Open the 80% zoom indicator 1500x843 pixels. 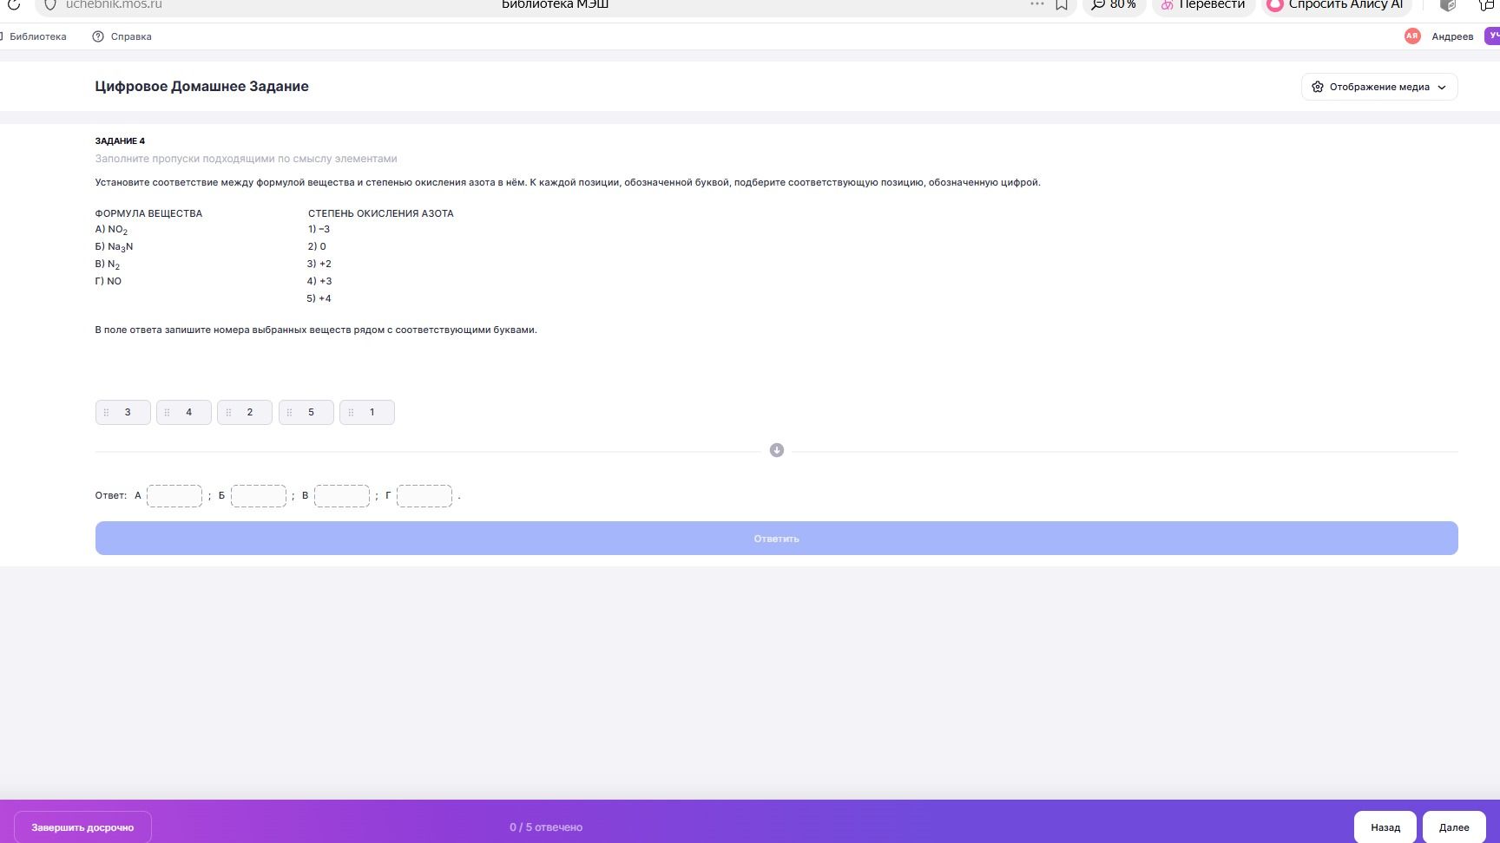[1114, 4]
